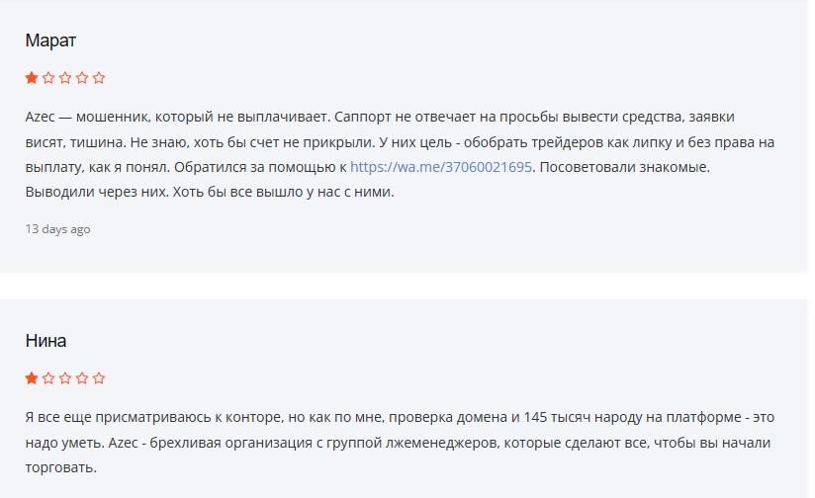
Task: Click the filled first star in Марат's rating
Action: coord(32,78)
